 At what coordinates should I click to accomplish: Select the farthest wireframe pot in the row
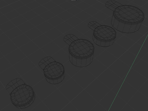125,17
